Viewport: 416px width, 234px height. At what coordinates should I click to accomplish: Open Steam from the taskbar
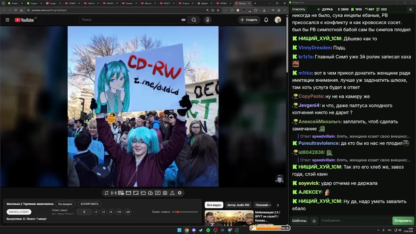pos(201,230)
